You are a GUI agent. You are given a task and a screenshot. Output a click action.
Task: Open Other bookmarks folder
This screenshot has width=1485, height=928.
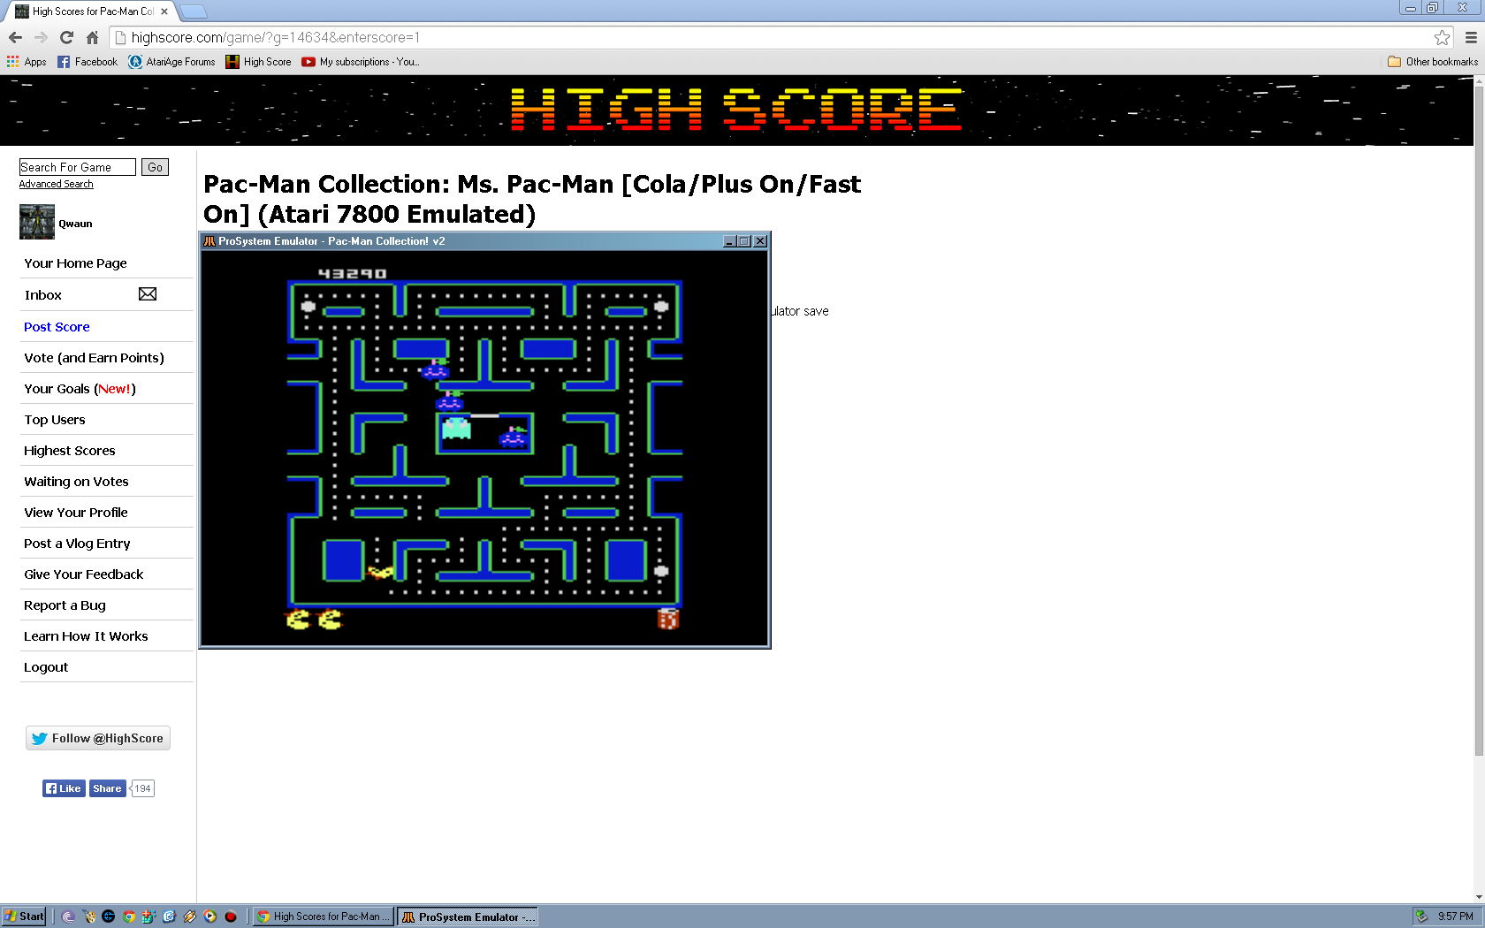[x=1433, y=62]
